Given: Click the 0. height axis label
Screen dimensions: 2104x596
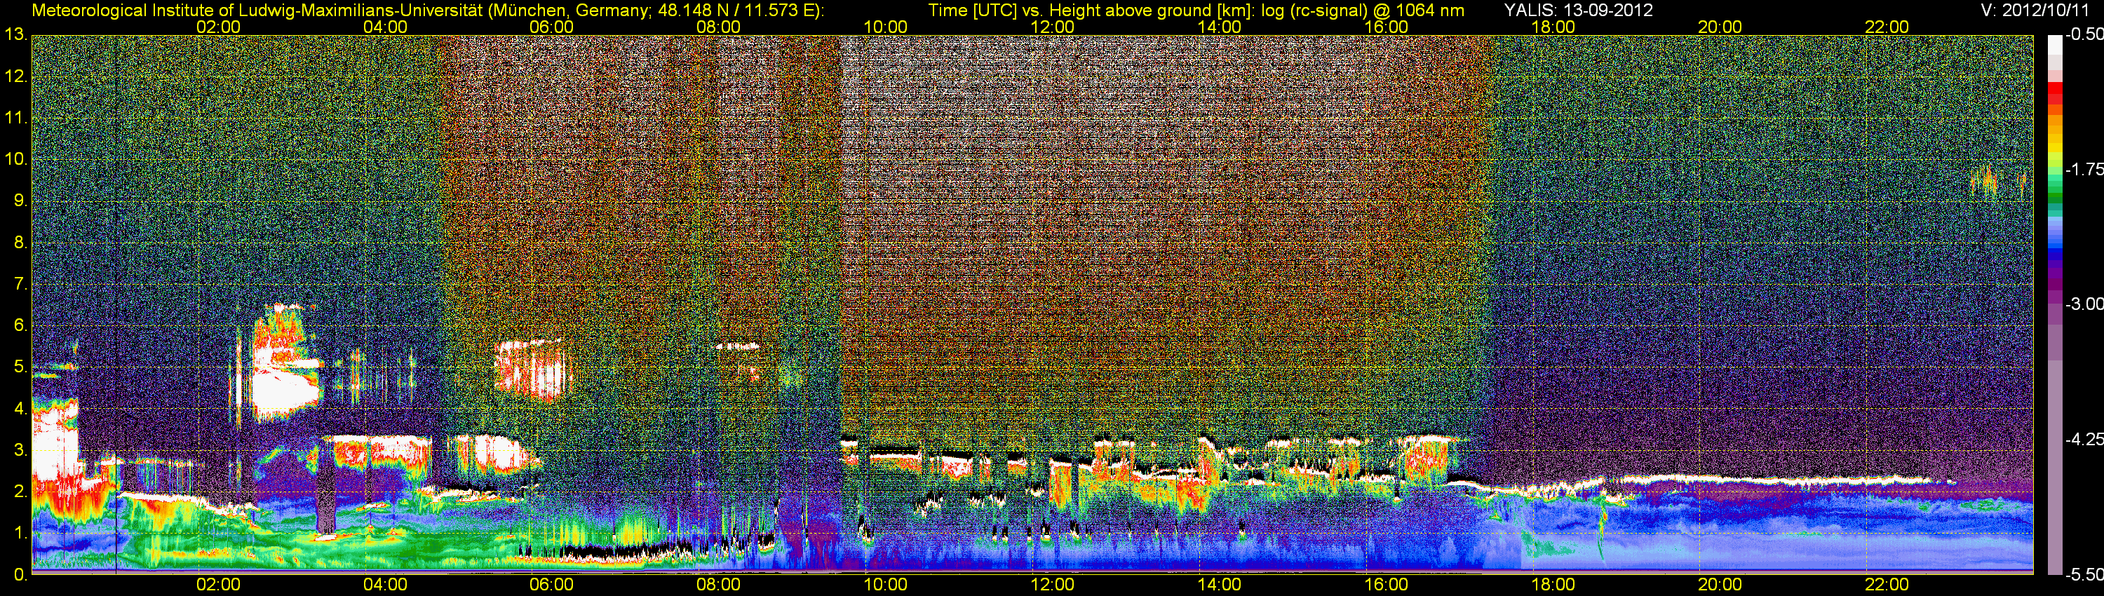Looking at the screenshot, I should click(x=20, y=575).
